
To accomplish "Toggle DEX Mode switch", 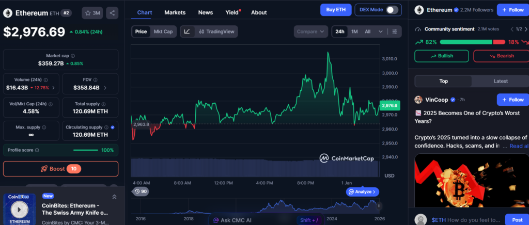I will coord(393,9).
